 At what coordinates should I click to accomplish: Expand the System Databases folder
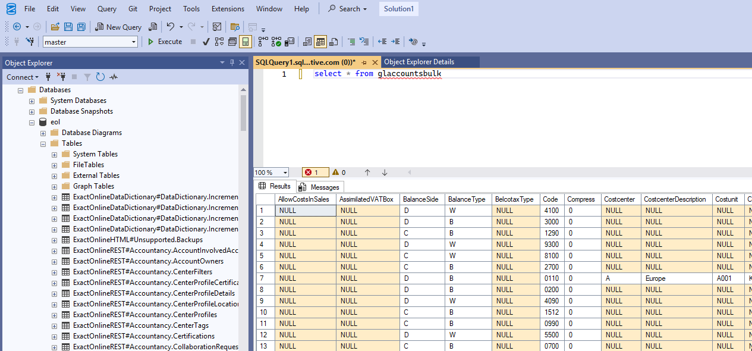pyautogui.click(x=32, y=101)
